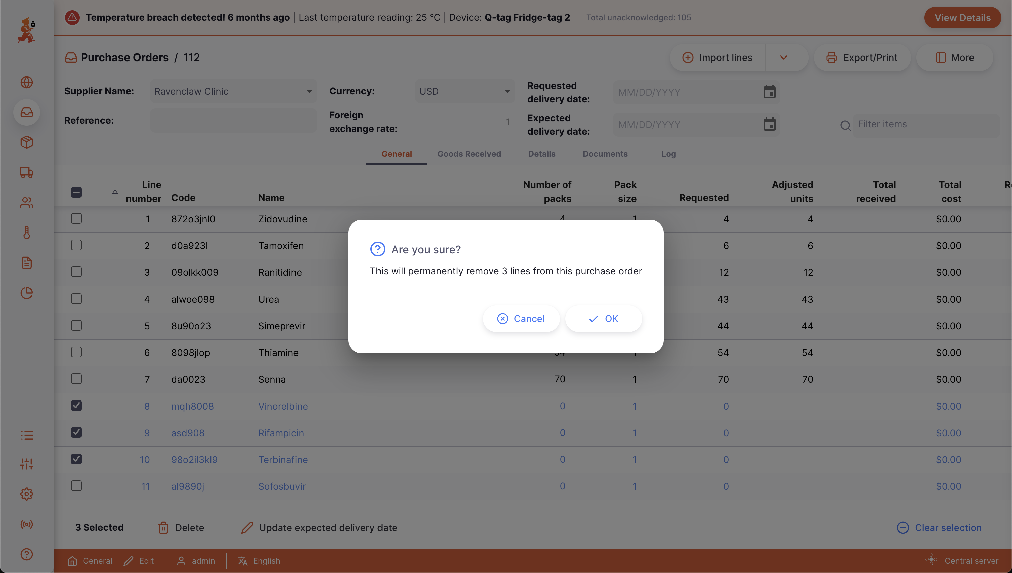Open the Requested delivery date calendar picker
The height and width of the screenshot is (573, 1012).
click(x=769, y=92)
